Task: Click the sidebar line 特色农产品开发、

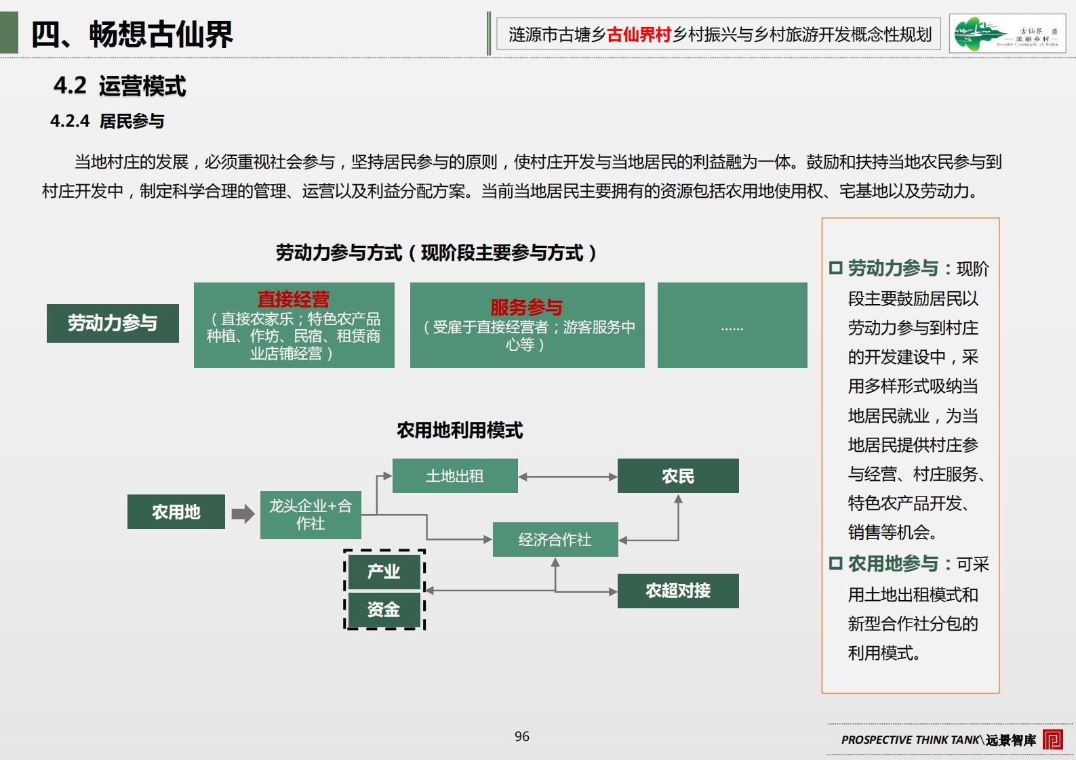Action: (x=909, y=503)
